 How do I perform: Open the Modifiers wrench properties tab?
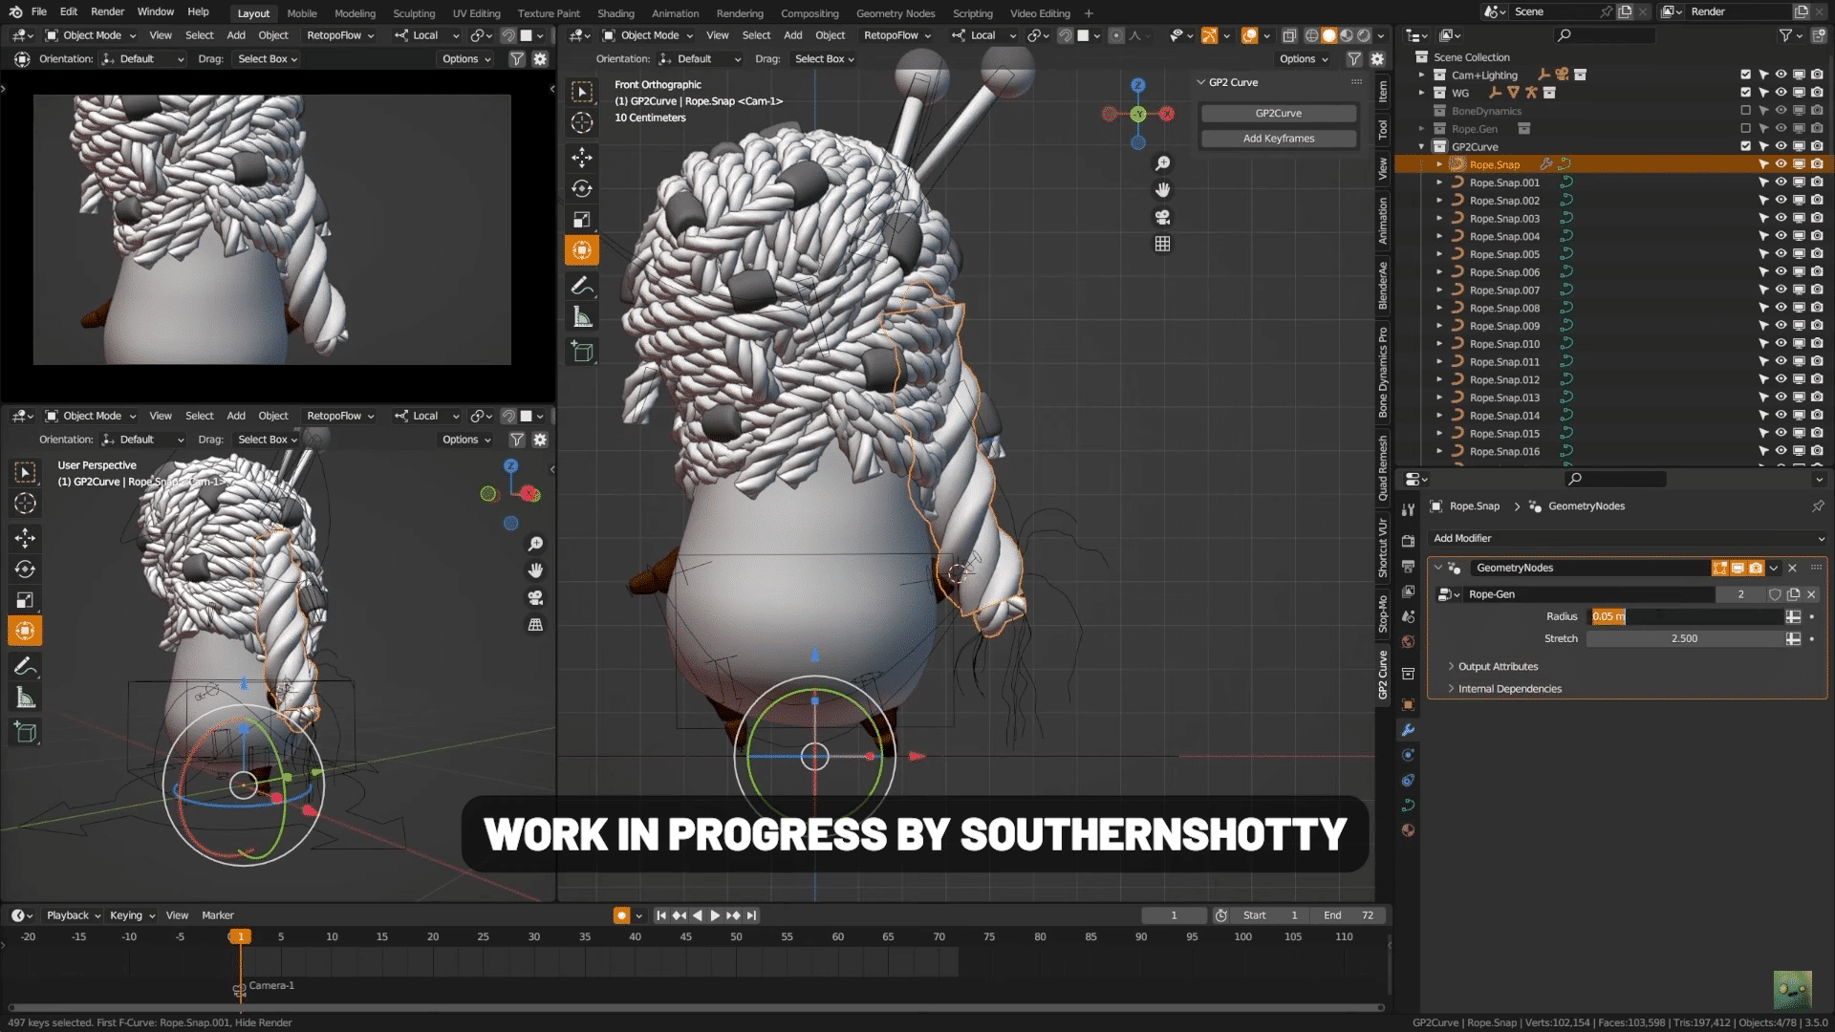point(1408,730)
